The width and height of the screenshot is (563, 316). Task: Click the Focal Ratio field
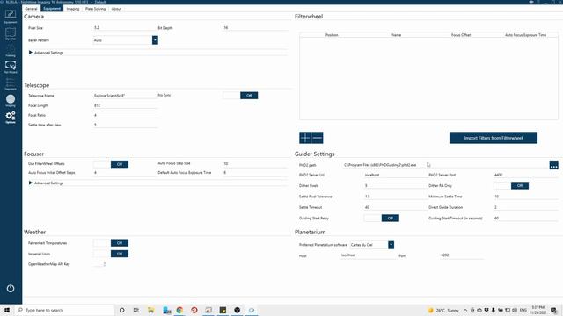[x=125, y=115]
